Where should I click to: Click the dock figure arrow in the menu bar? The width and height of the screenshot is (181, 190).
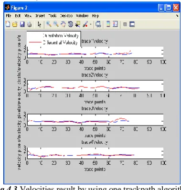[x=177, y=16]
